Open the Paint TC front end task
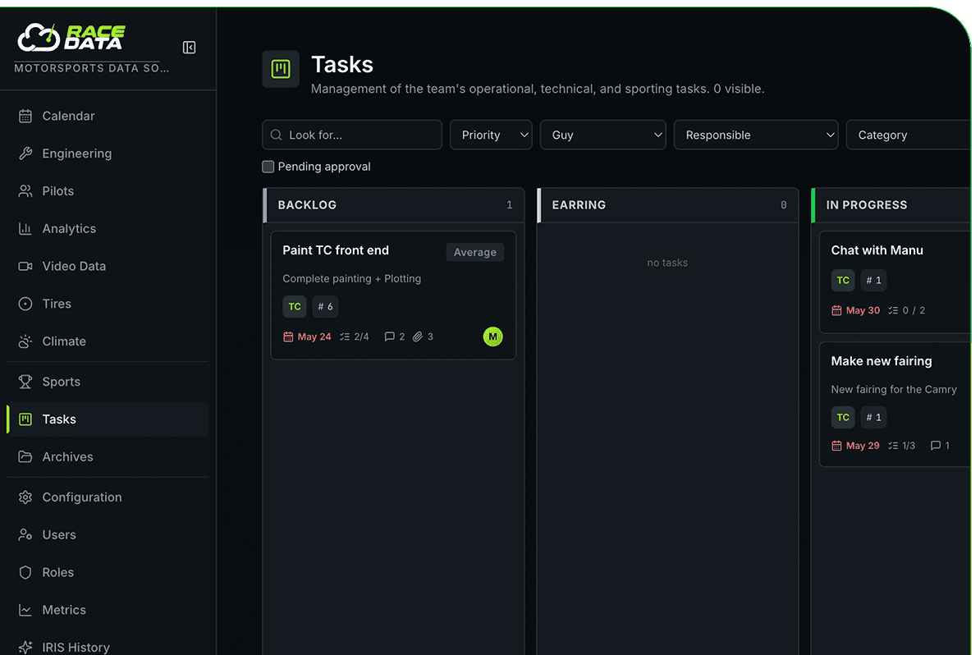Viewport: 980px width, 655px height. pyautogui.click(x=393, y=295)
